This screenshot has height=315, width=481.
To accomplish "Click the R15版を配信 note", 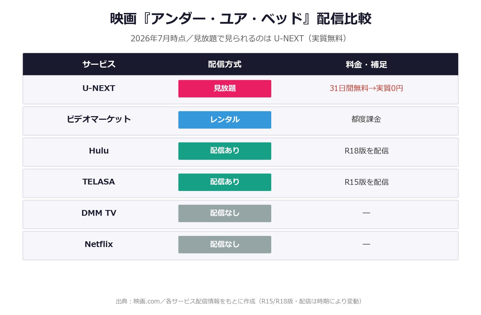I will (x=366, y=182).
